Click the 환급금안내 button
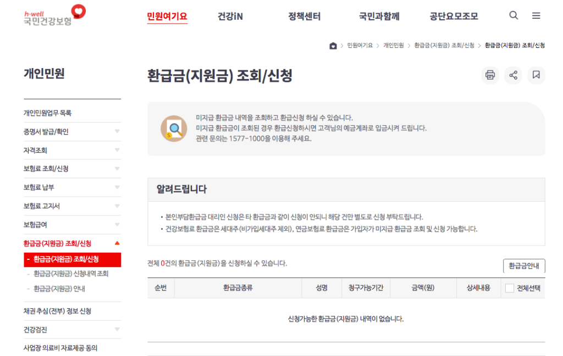 (524, 266)
